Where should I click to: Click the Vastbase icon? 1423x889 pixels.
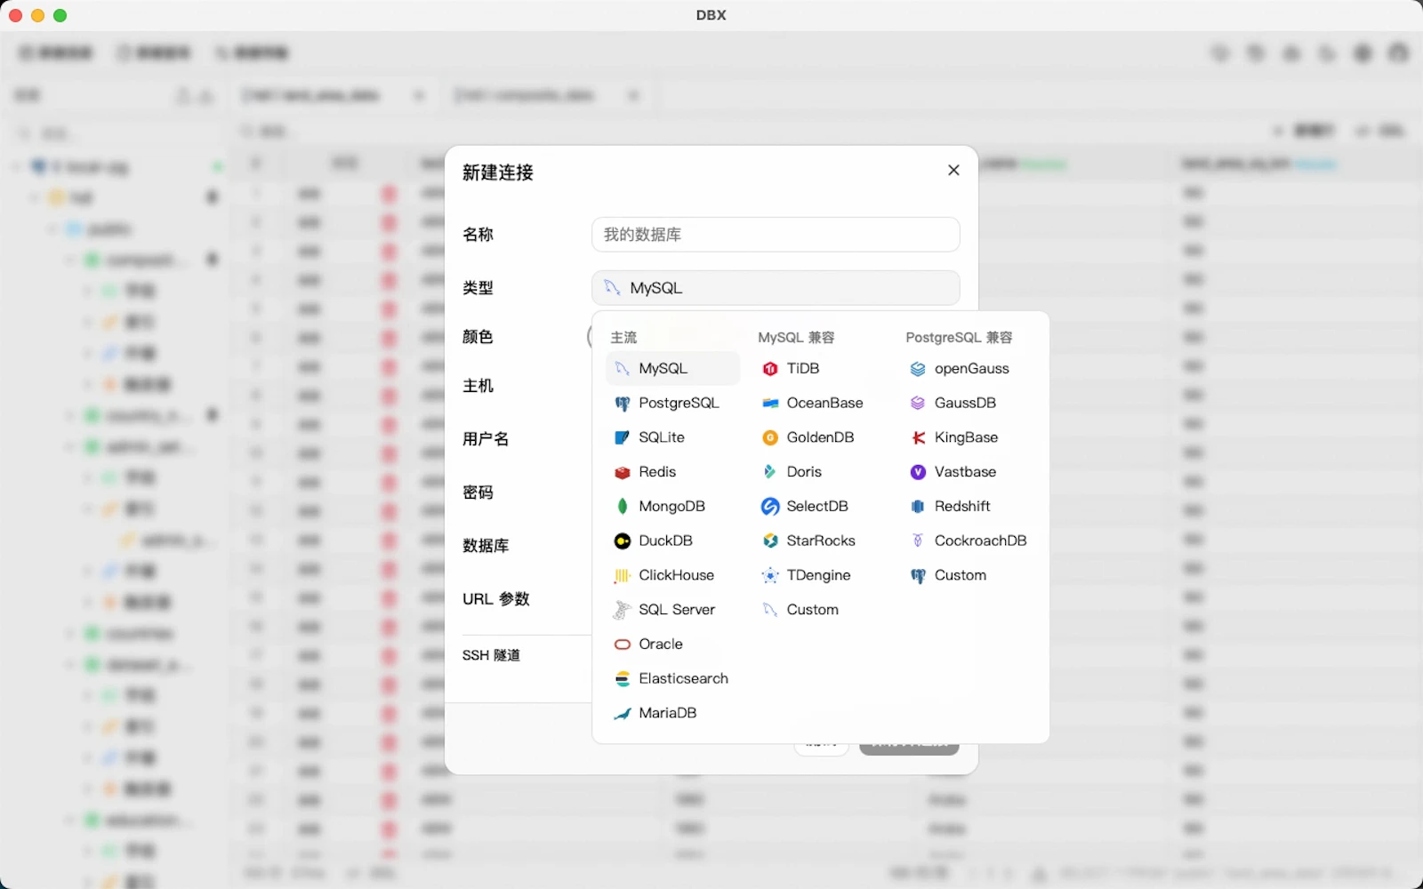tap(918, 472)
